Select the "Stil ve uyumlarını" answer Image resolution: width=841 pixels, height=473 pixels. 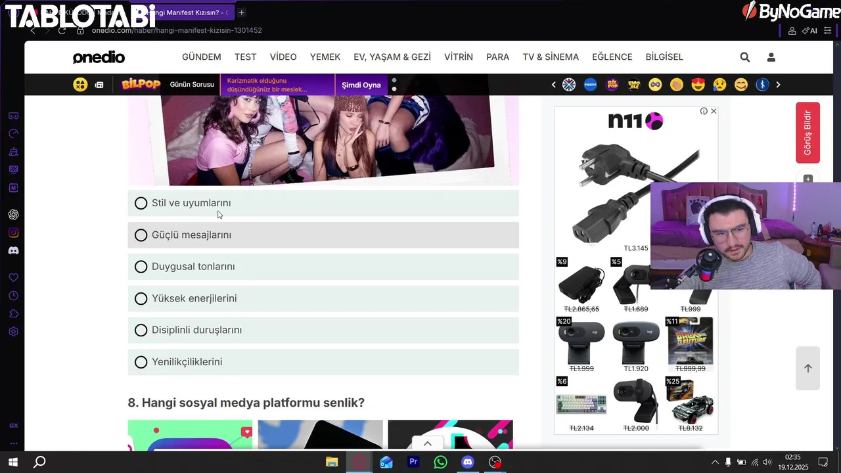(x=323, y=203)
